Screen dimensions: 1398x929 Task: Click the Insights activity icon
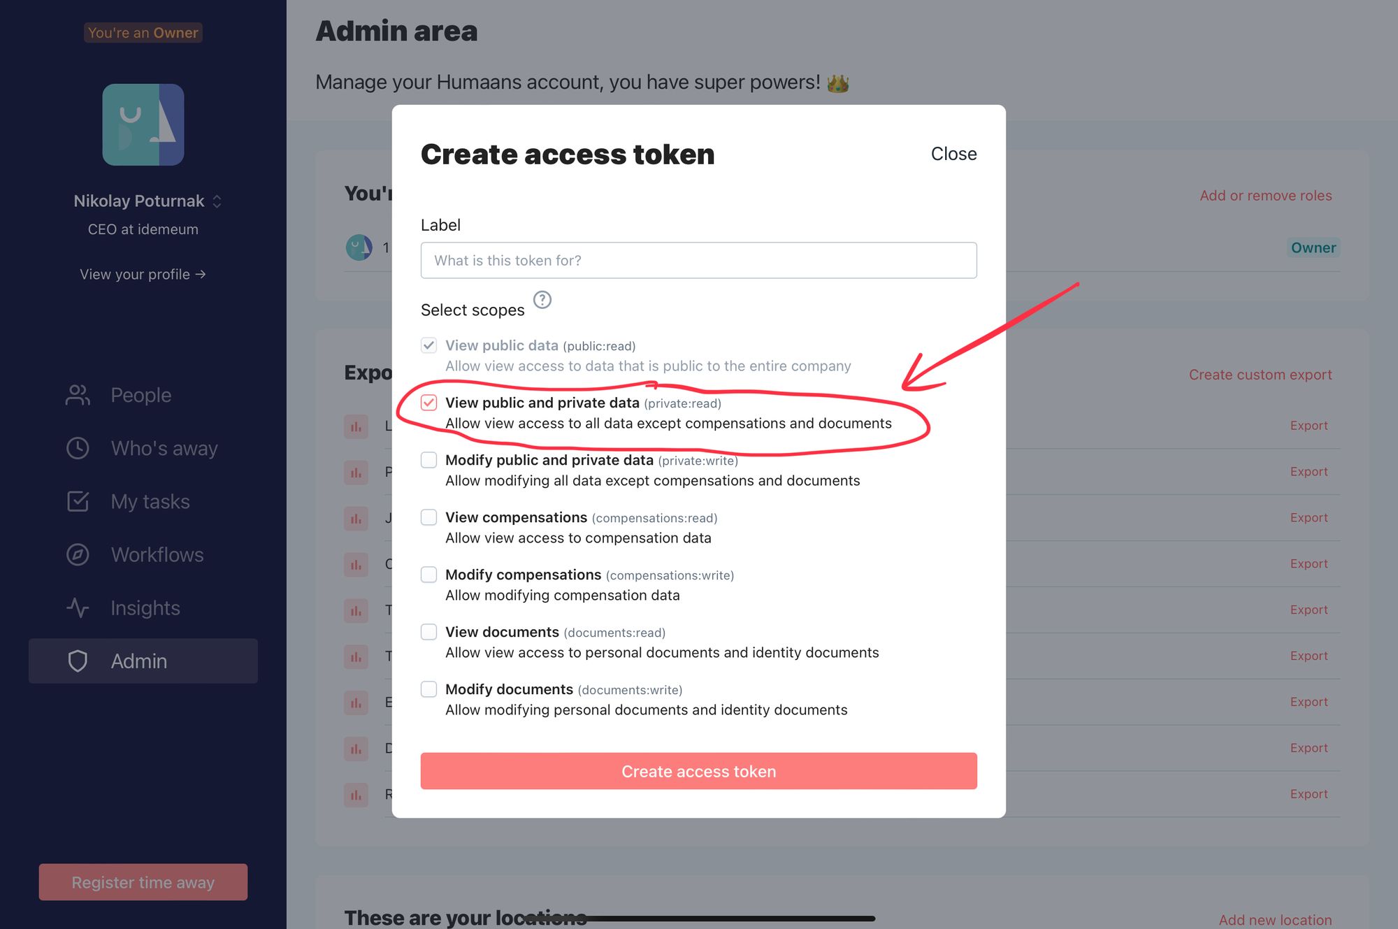pyautogui.click(x=78, y=607)
